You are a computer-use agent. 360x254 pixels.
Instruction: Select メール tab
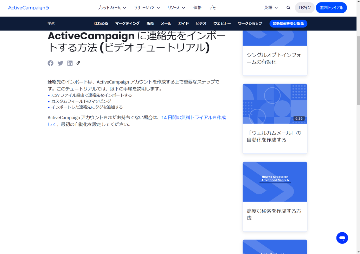[x=166, y=24]
